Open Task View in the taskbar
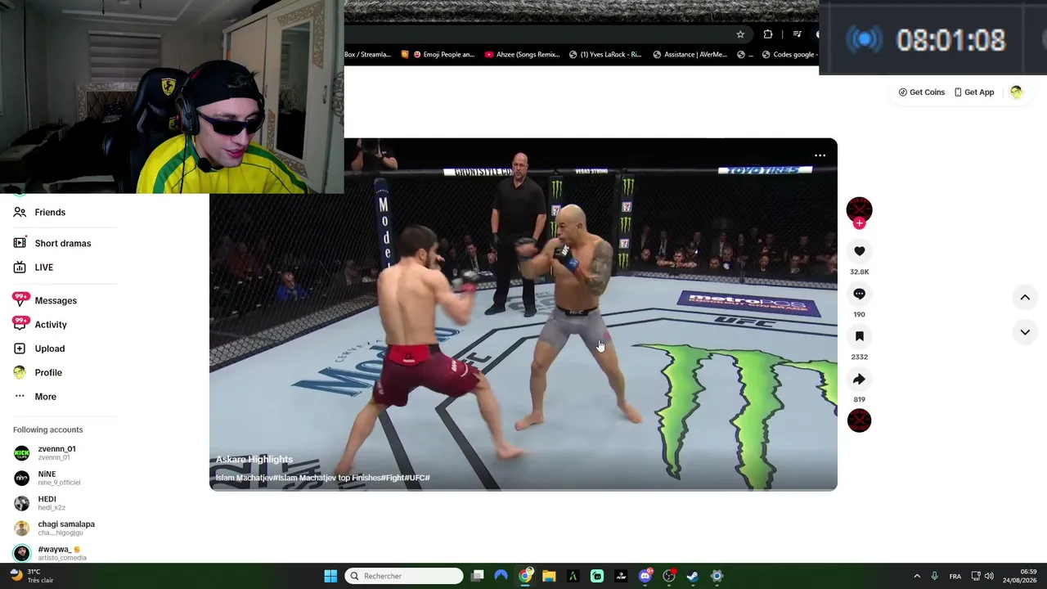 (x=478, y=576)
